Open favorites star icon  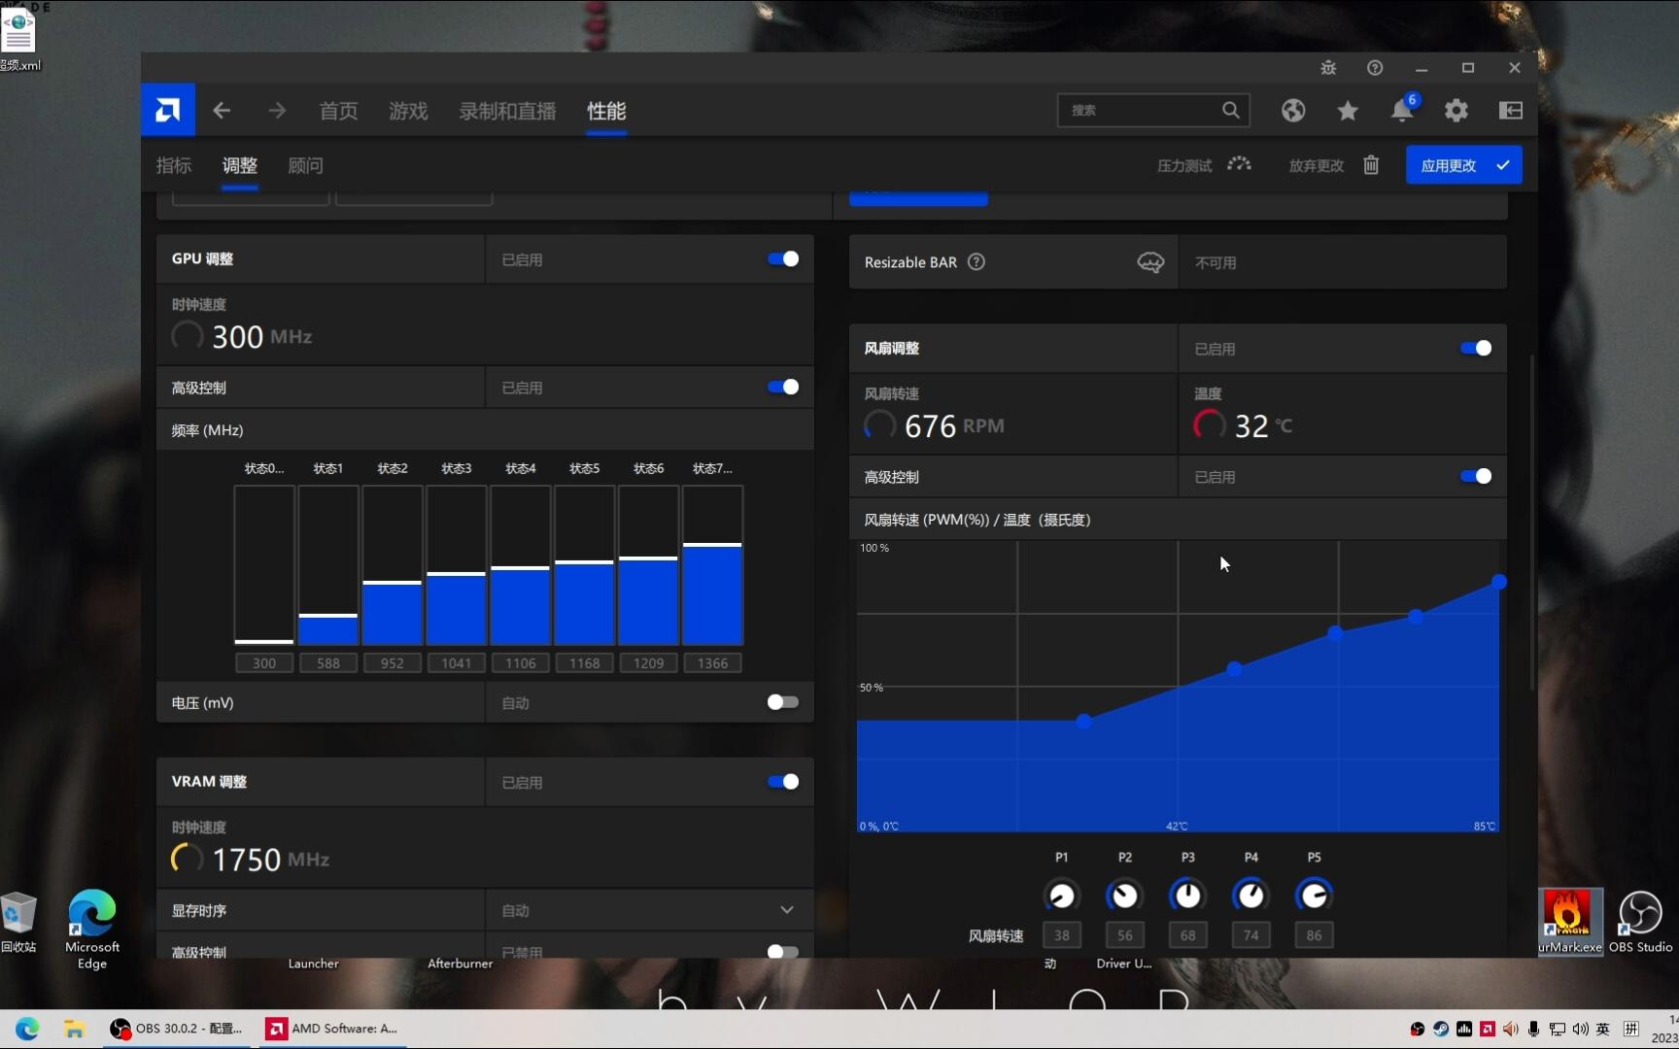tap(1348, 111)
